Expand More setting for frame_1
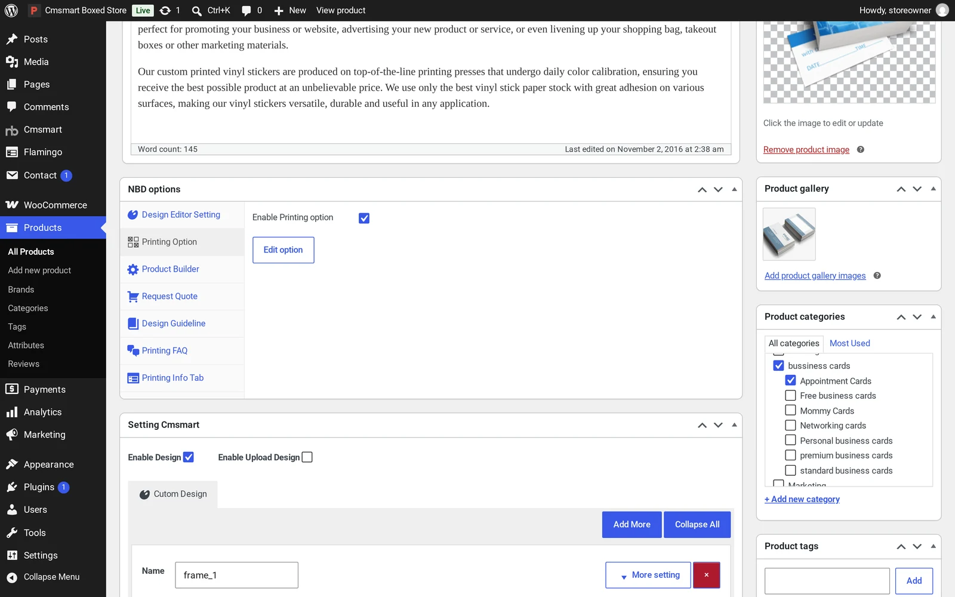 tap(648, 575)
